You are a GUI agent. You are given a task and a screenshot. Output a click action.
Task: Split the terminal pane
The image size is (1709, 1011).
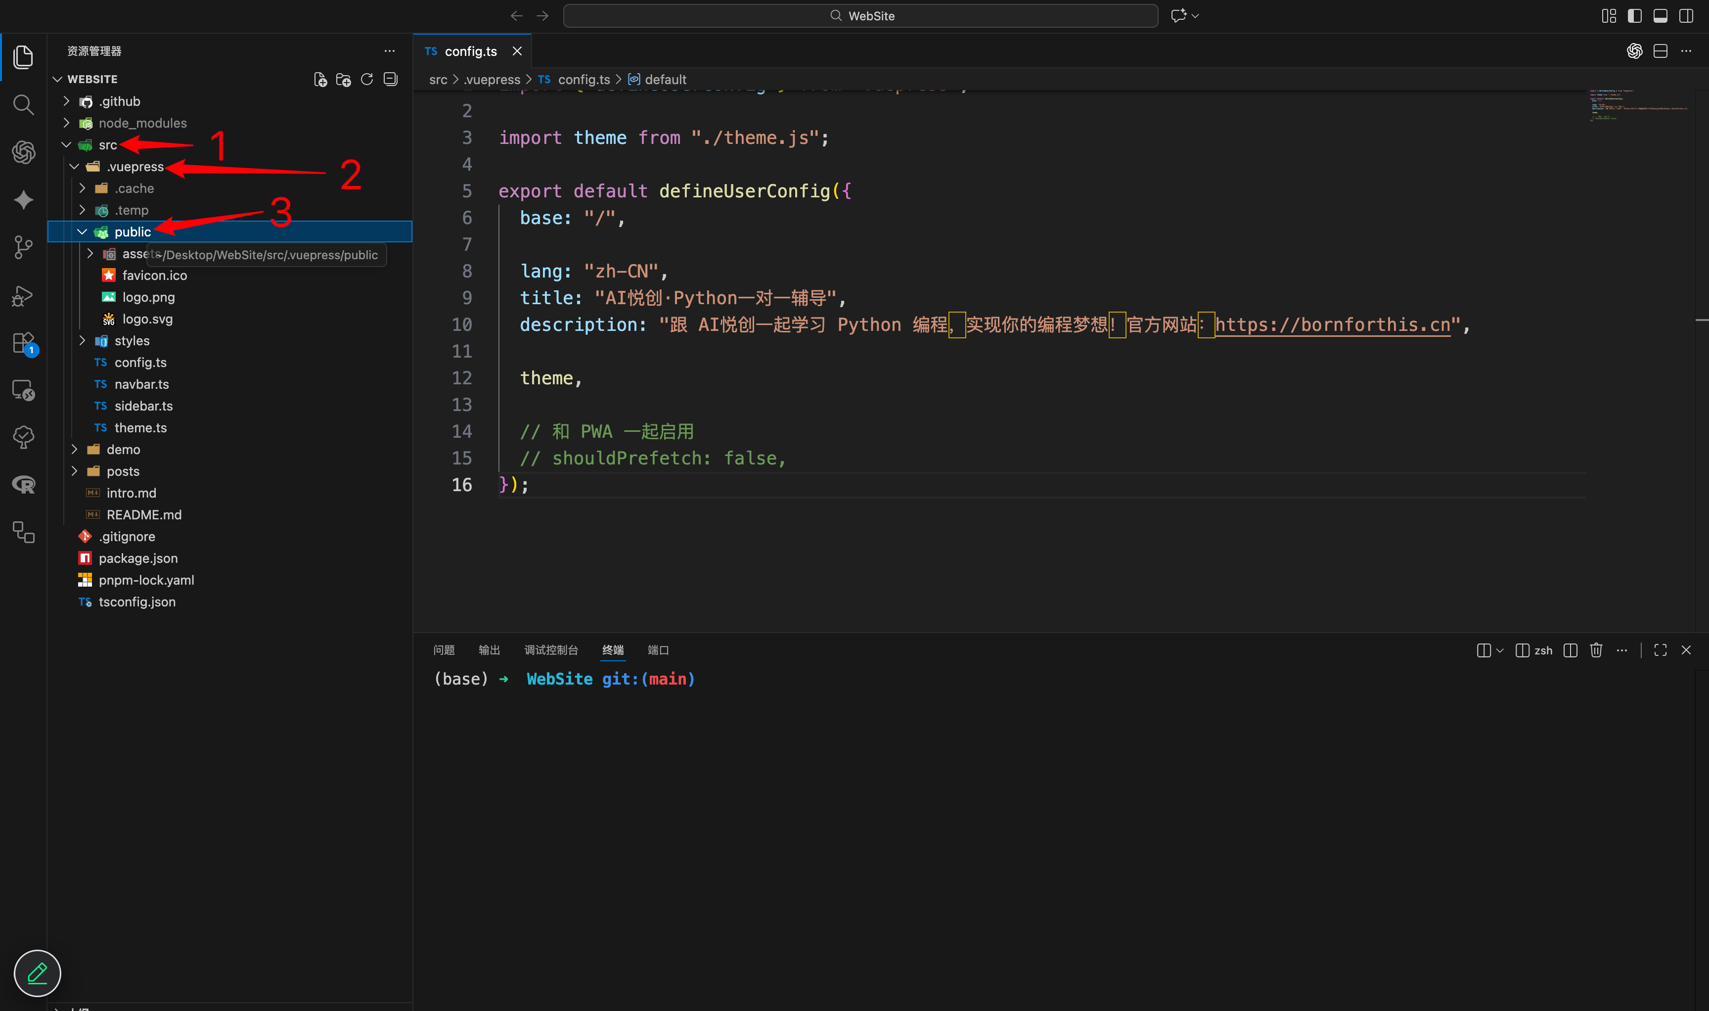click(1571, 650)
